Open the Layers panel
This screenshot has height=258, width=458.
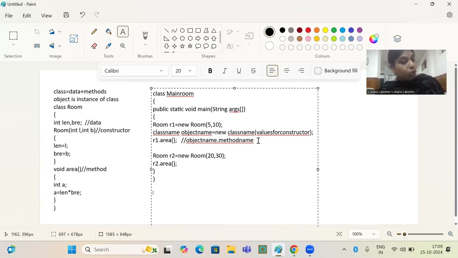pyautogui.click(x=397, y=39)
